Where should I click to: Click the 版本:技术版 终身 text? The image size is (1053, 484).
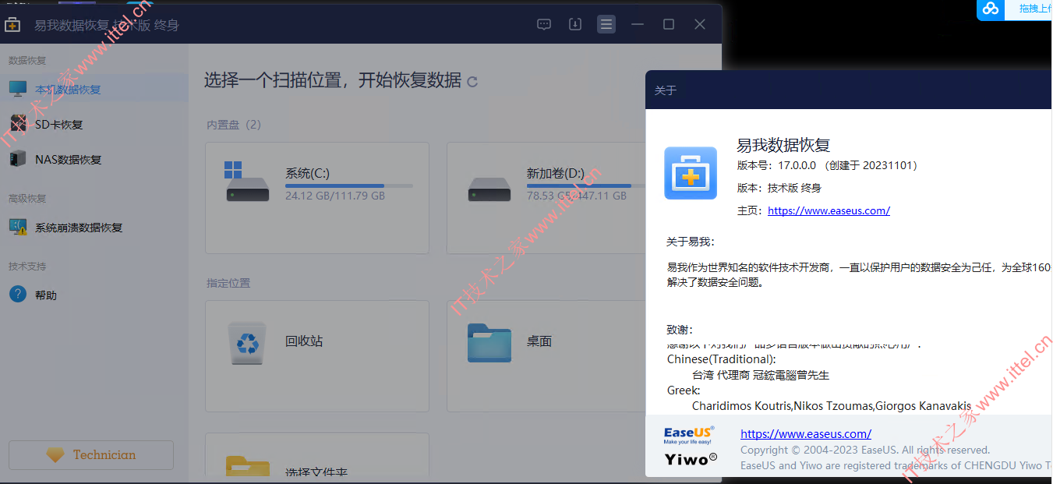(x=779, y=188)
